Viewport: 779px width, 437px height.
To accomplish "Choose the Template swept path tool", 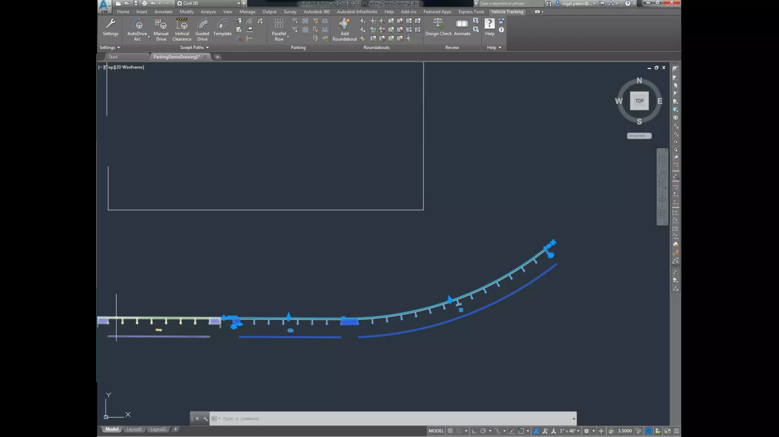I will 222,27.
